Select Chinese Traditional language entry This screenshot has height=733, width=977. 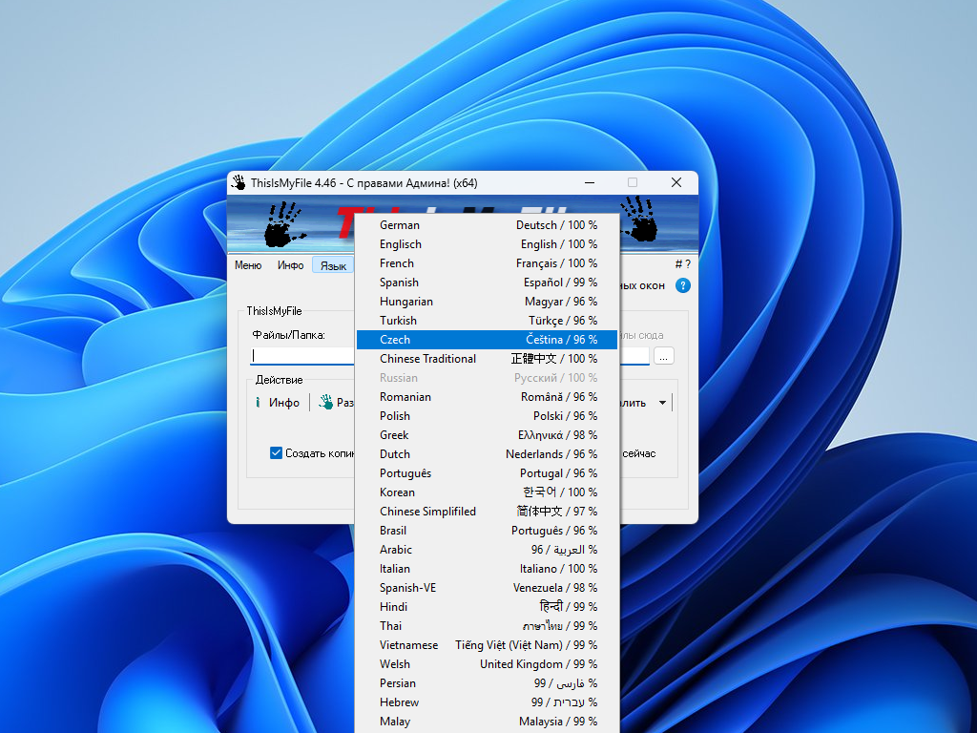(x=488, y=359)
